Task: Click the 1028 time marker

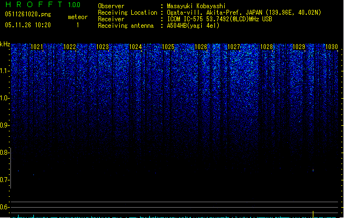Action: click(x=266, y=47)
